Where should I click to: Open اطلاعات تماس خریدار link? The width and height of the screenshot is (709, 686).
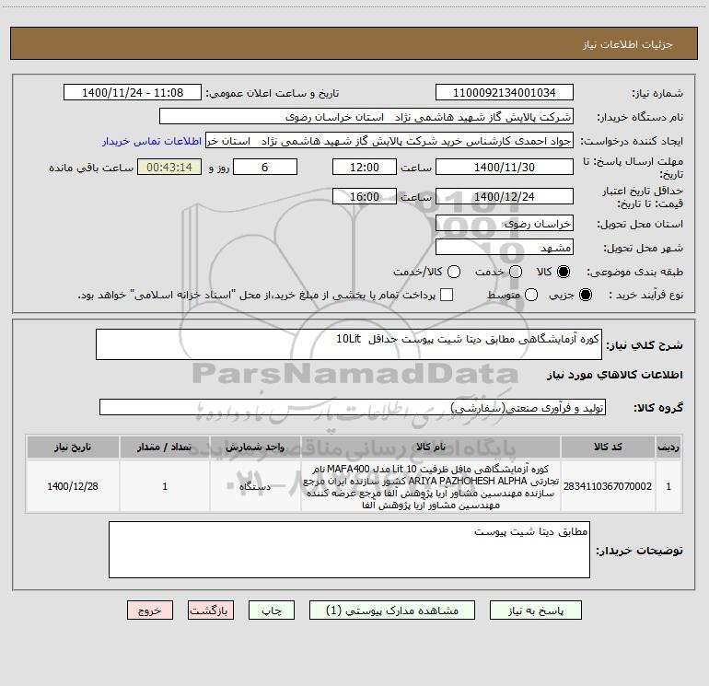coord(152,141)
